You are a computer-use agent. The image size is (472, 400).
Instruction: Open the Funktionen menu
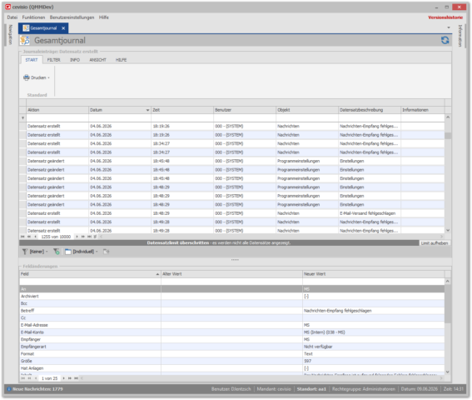tap(33, 17)
